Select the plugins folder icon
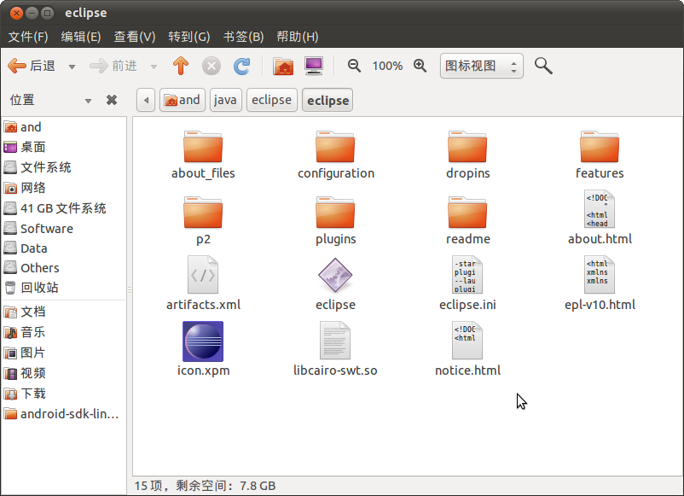Screen dimensions: 684x496 pyautogui.click(x=335, y=213)
